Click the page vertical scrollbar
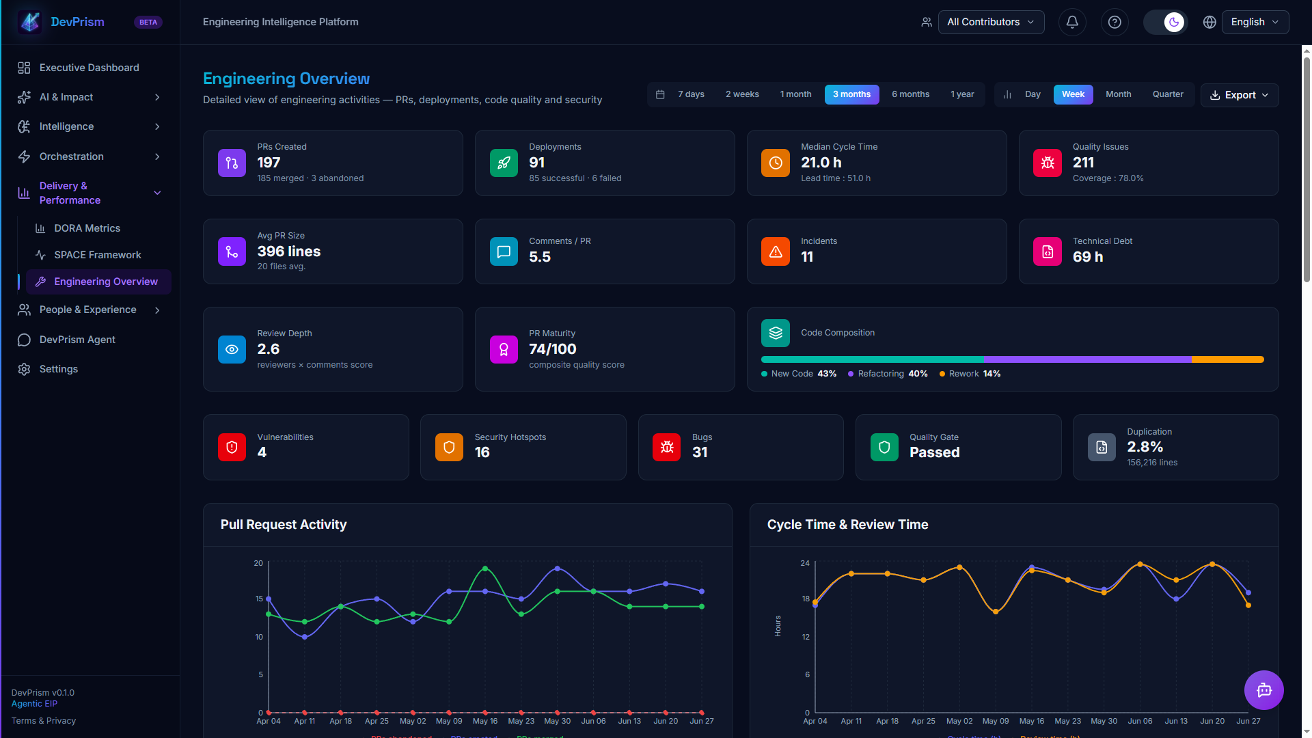The height and width of the screenshot is (738, 1312). [1307, 171]
